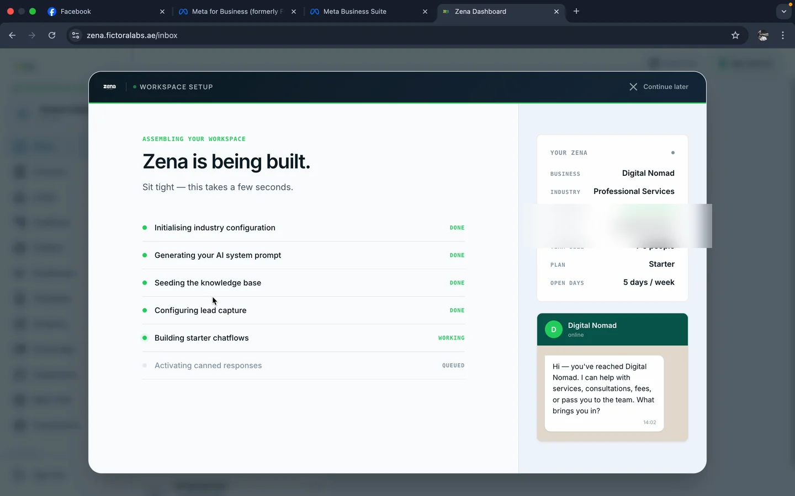This screenshot has width=795, height=496.
Task: Click the QUEUED status label
Action: (453, 365)
